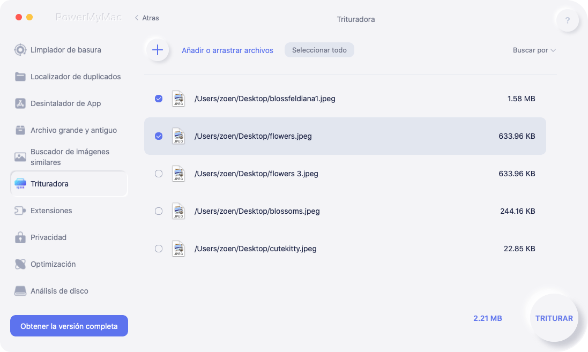Click JPEG file icon for blossoms.jpeg
Image resolution: width=588 pixels, height=352 pixels.
pyautogui.click(x=178, y=211)
